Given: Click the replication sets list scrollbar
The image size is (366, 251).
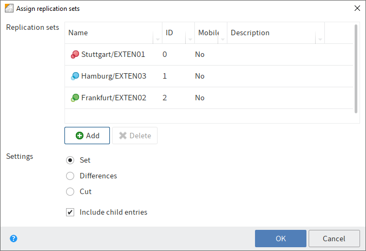Looking at the screenshot, I should click(356, 69).
